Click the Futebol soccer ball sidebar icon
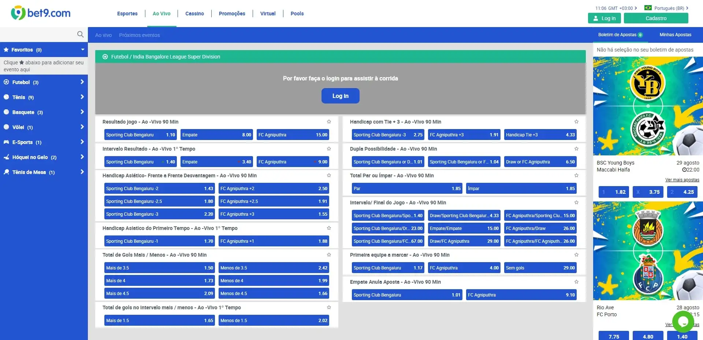 coord(6,82)
